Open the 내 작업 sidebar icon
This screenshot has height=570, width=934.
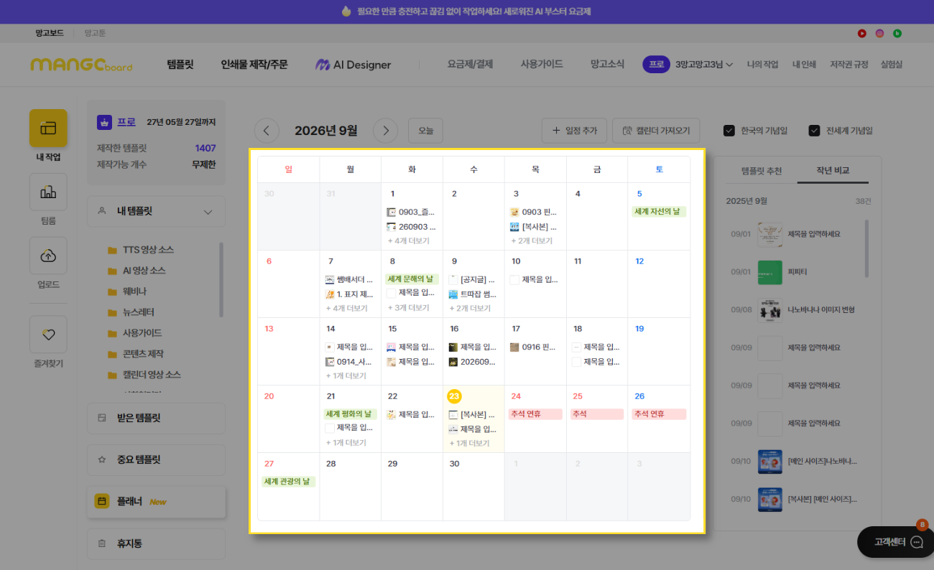point(48,129)
